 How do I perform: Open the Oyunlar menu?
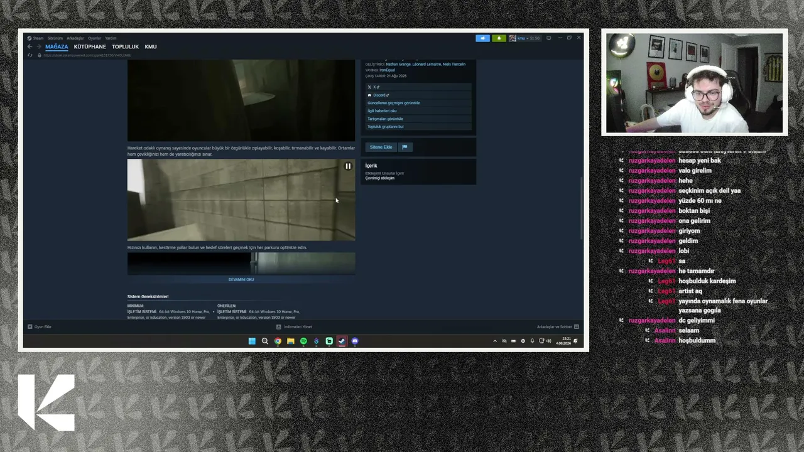pos(94,38)
